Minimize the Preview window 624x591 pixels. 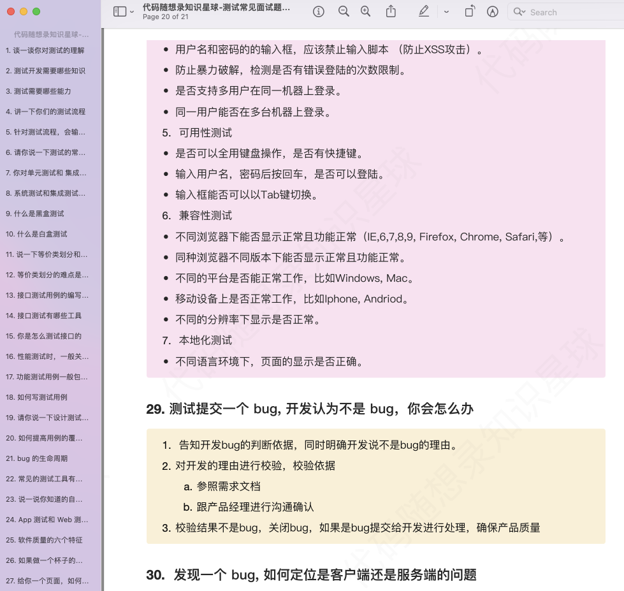(24, 11)
